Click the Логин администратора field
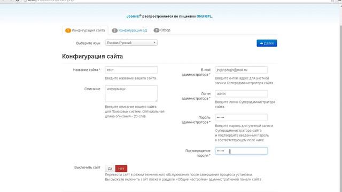 (x=241, y=94)
